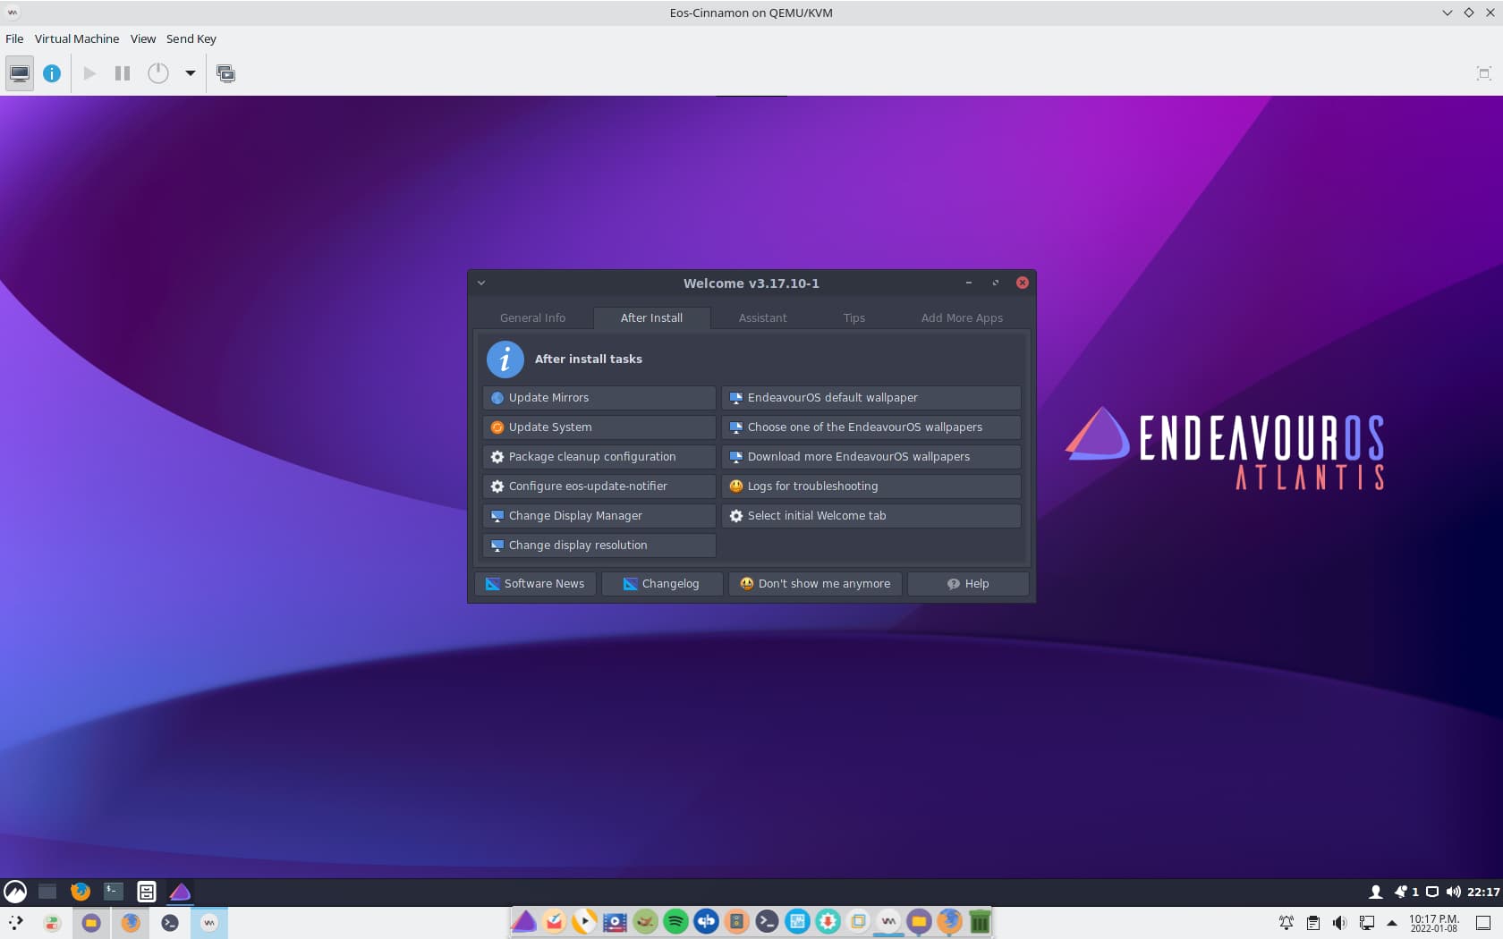Click network applet in guest panel
The height and width of the screenshot is (939, 1503).
[1432, 892]
